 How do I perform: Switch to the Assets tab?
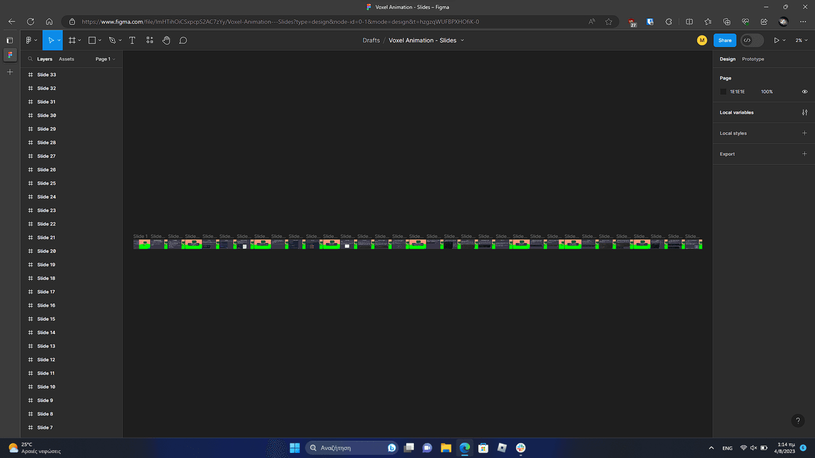coord(66,59)
